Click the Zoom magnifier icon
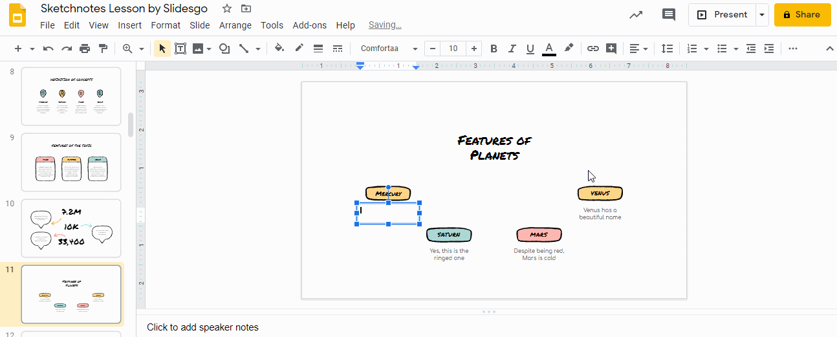This screenshot has height=337, width=837. click(127, 49)
